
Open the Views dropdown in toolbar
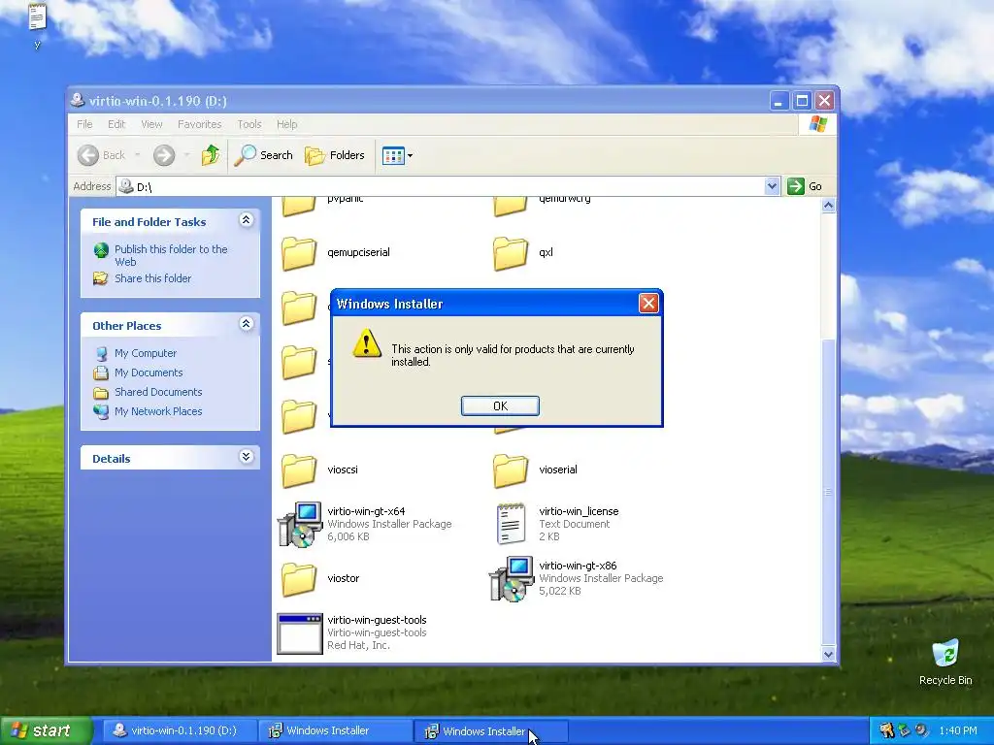pyautogui.click(x=397, y=155)
